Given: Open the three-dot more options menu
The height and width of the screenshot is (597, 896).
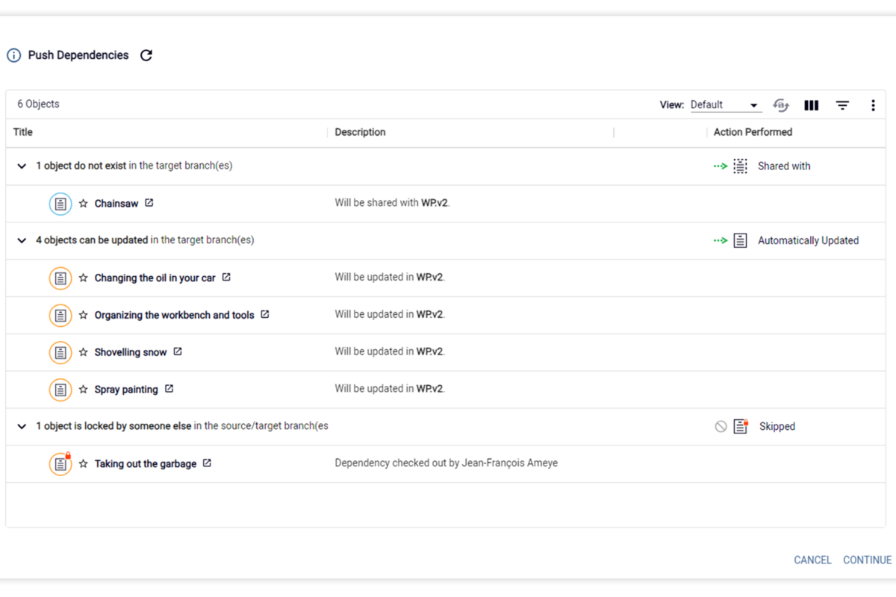Looking at the screenshot, I should click(x=873, y=105).
